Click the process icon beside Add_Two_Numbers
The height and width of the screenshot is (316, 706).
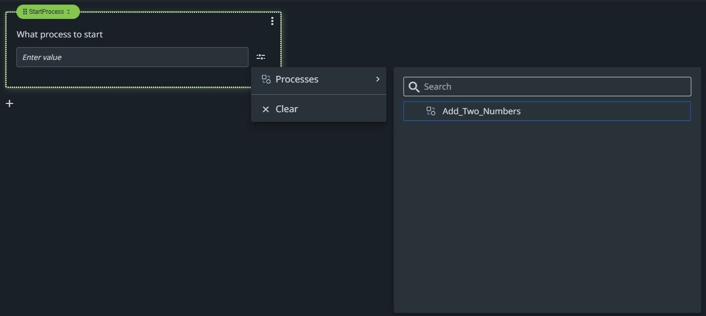coord(430,111)
